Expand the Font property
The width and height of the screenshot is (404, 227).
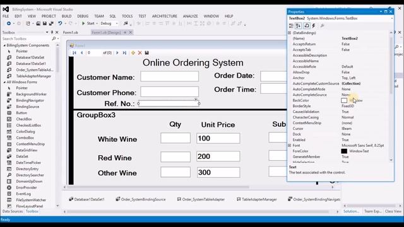[x=290, y=146]
